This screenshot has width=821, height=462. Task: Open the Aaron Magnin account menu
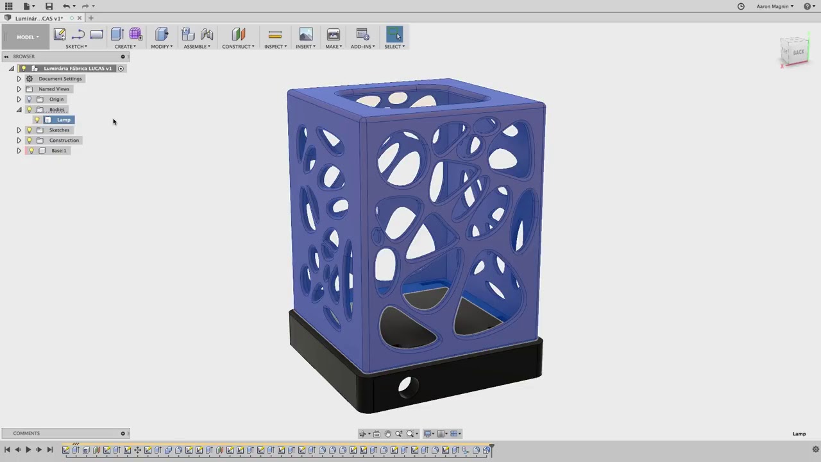(x=775, y=6)
